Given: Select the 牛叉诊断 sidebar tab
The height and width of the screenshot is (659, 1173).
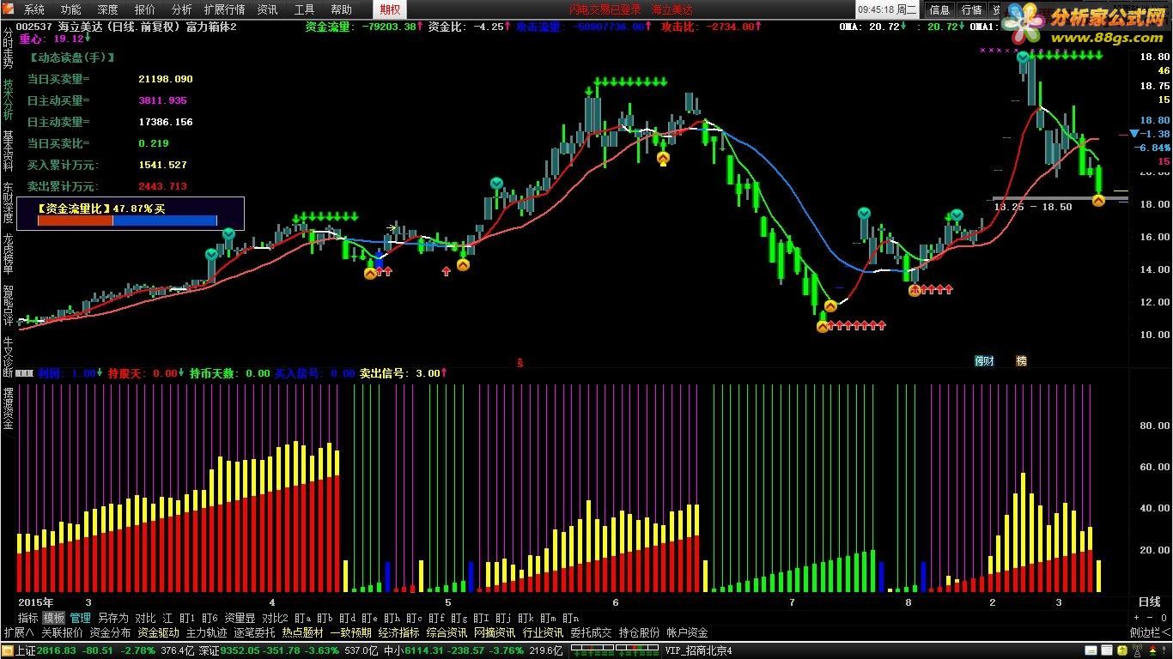Looking at the screenshot, I should pyautogui.click(x=8, y=357).
